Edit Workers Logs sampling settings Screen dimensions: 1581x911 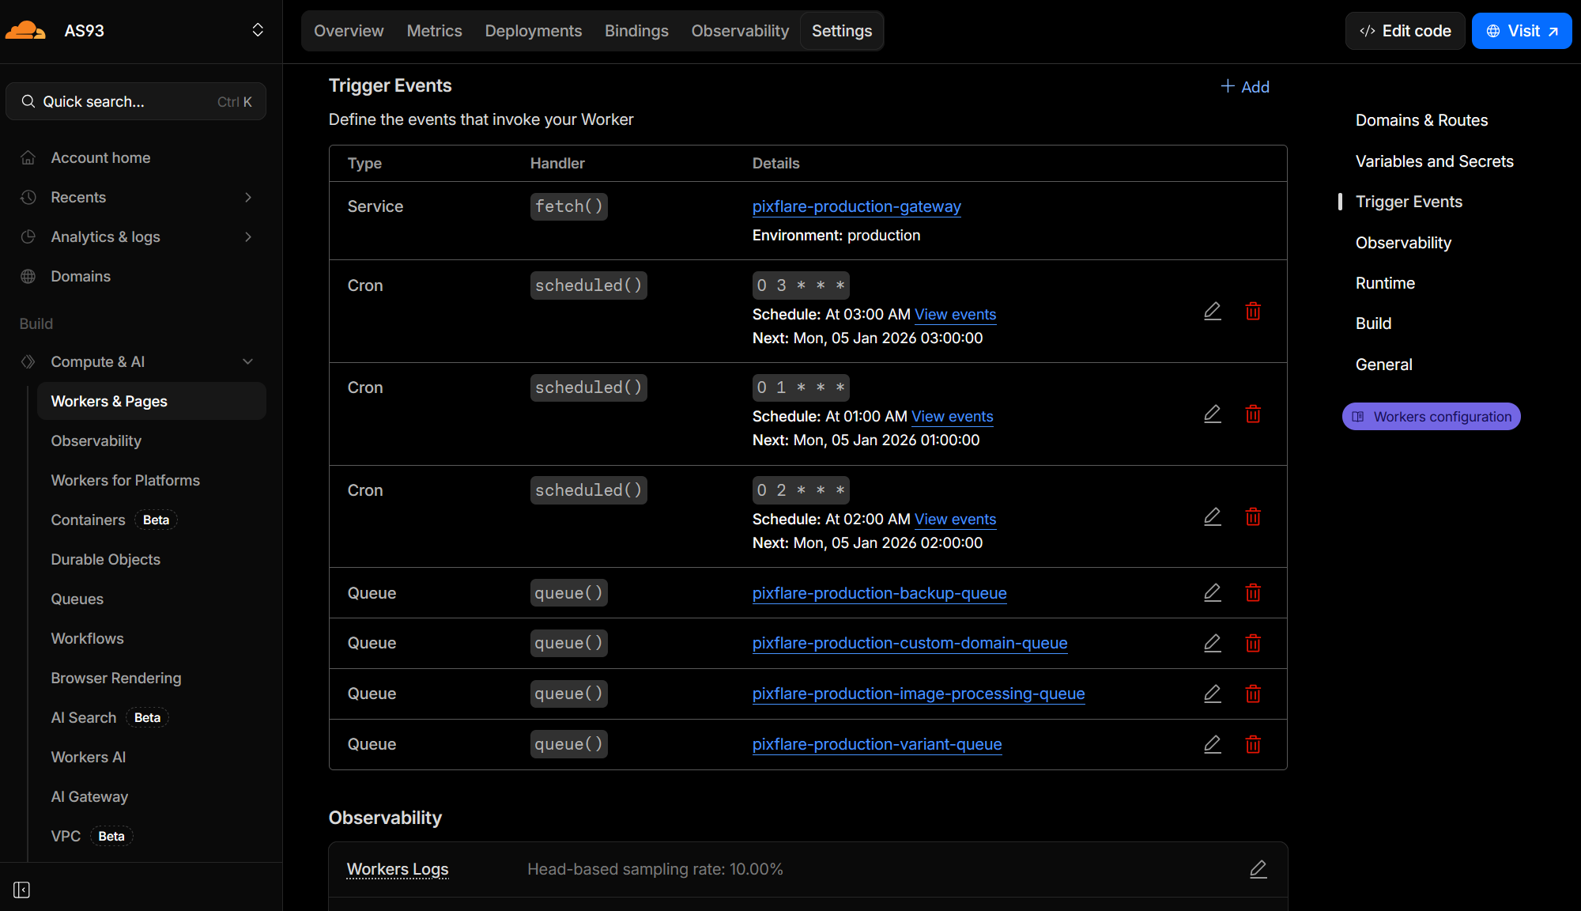(1258, 869)
